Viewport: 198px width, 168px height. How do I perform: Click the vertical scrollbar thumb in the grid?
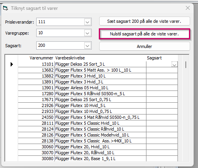pyautogui.click(x=186, y=65)
